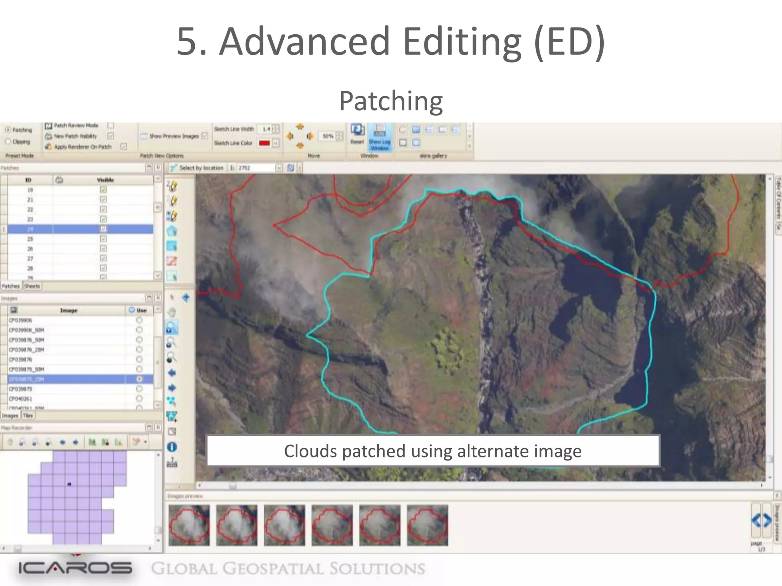The height and width of the screenshot is (586, 782).
Task: Select the hand pan tool
Action: point(172,313)
